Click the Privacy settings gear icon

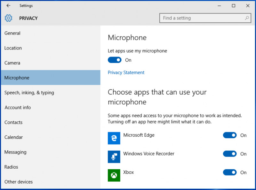(x=8, y=18)
